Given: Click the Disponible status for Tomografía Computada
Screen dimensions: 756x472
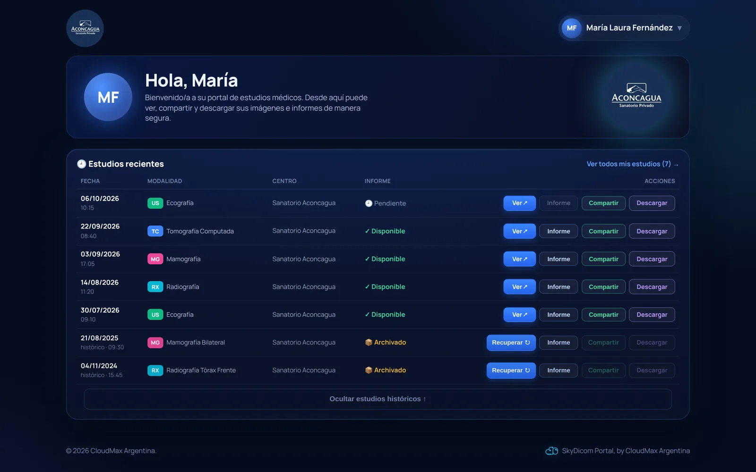Looking at the screenshot, I should point(385,231).
